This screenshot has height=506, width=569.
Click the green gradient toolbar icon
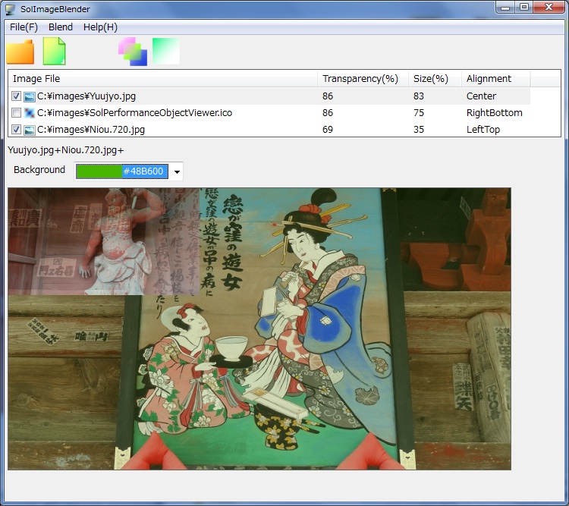166,51
